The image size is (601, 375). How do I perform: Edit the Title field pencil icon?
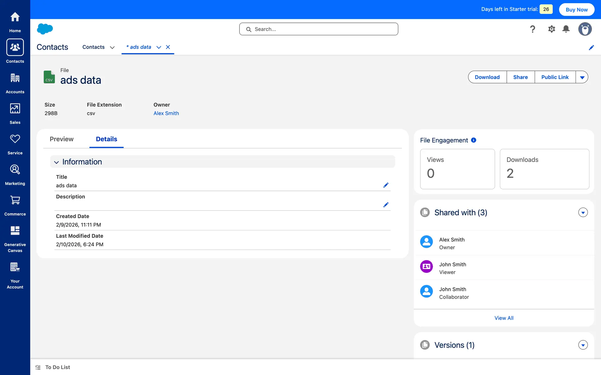(x=386, y=185)
